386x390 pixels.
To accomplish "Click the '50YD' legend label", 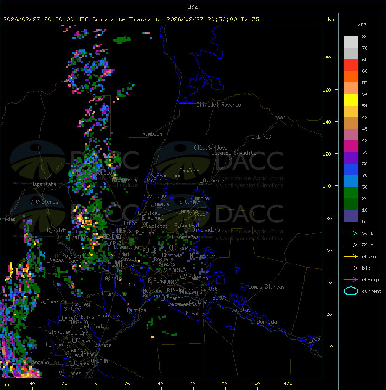I will tap(367, 233).
